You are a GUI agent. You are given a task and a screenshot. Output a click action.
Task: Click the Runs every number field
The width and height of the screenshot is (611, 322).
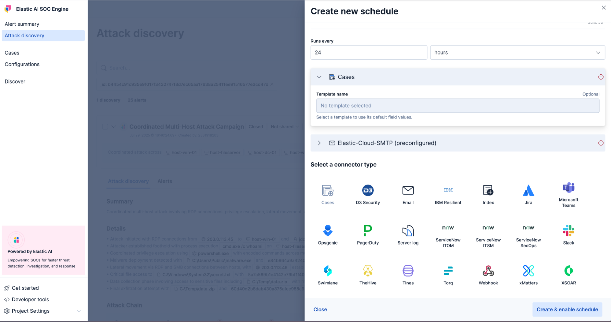(369, 53)
